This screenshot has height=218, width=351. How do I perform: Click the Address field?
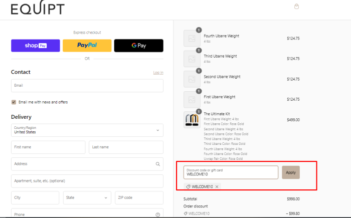click(87, 164)
